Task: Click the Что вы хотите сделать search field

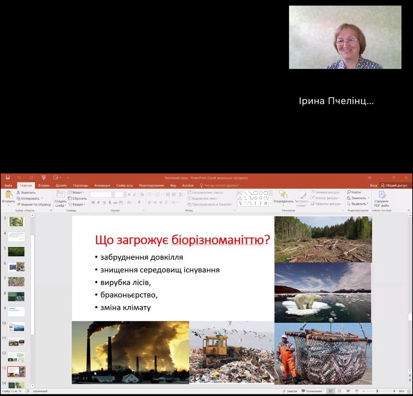Action: (x=219, y=185)
